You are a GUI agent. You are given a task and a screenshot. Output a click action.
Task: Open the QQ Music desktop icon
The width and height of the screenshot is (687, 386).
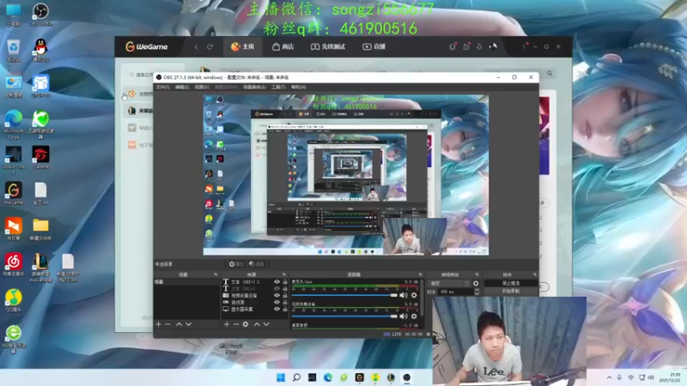14,300
